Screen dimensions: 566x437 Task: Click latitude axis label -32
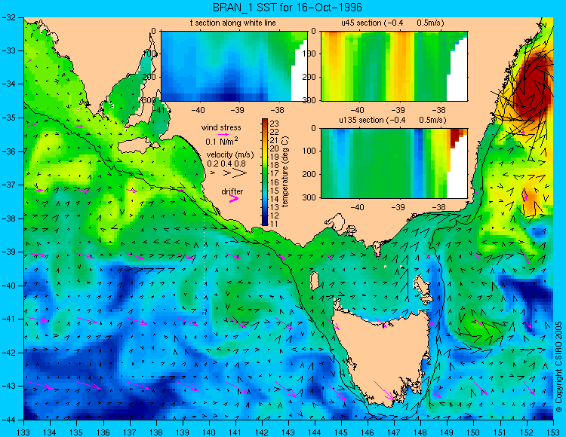pyautogui.click(x=8, y=17)
